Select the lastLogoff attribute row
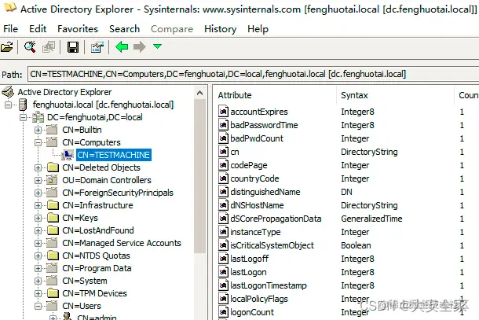Viewport: 479px width, 320px height. (x=346, y=259)
